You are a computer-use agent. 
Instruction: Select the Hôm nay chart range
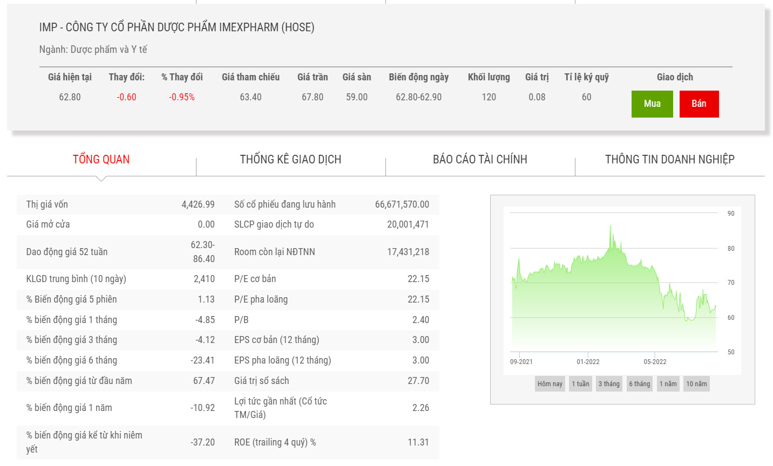pos(550,384)
